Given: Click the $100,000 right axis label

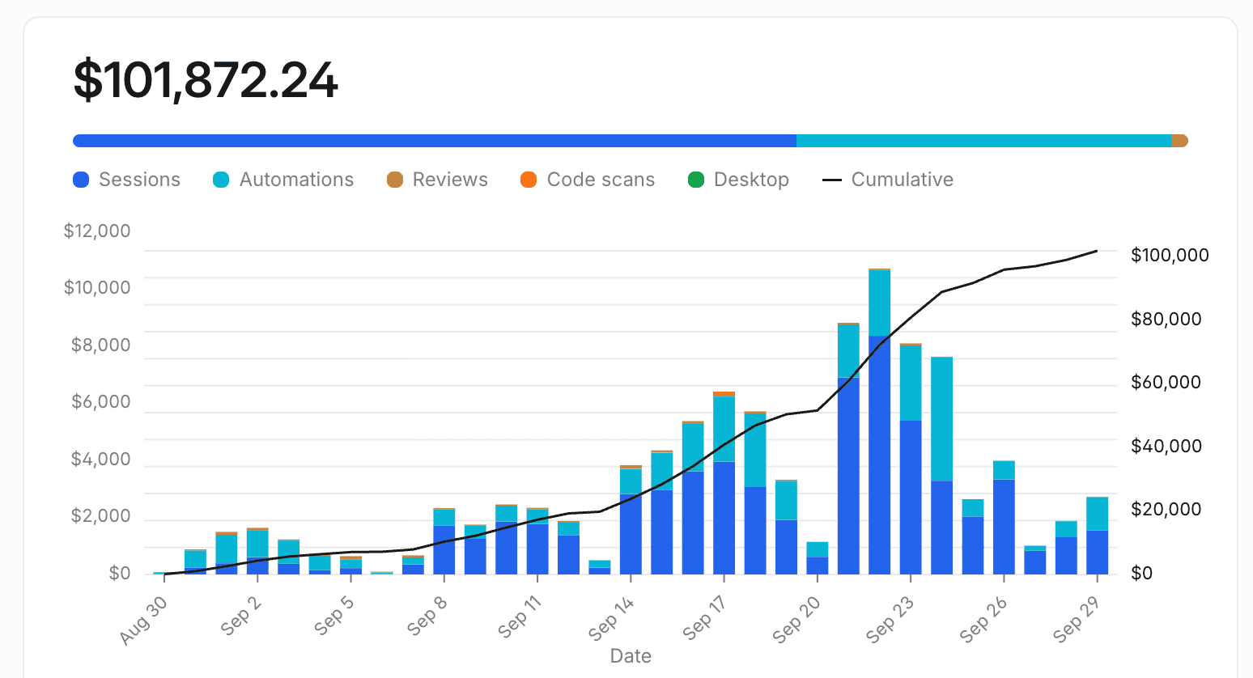Looking at the screenshot, I should coord(1170,255).
